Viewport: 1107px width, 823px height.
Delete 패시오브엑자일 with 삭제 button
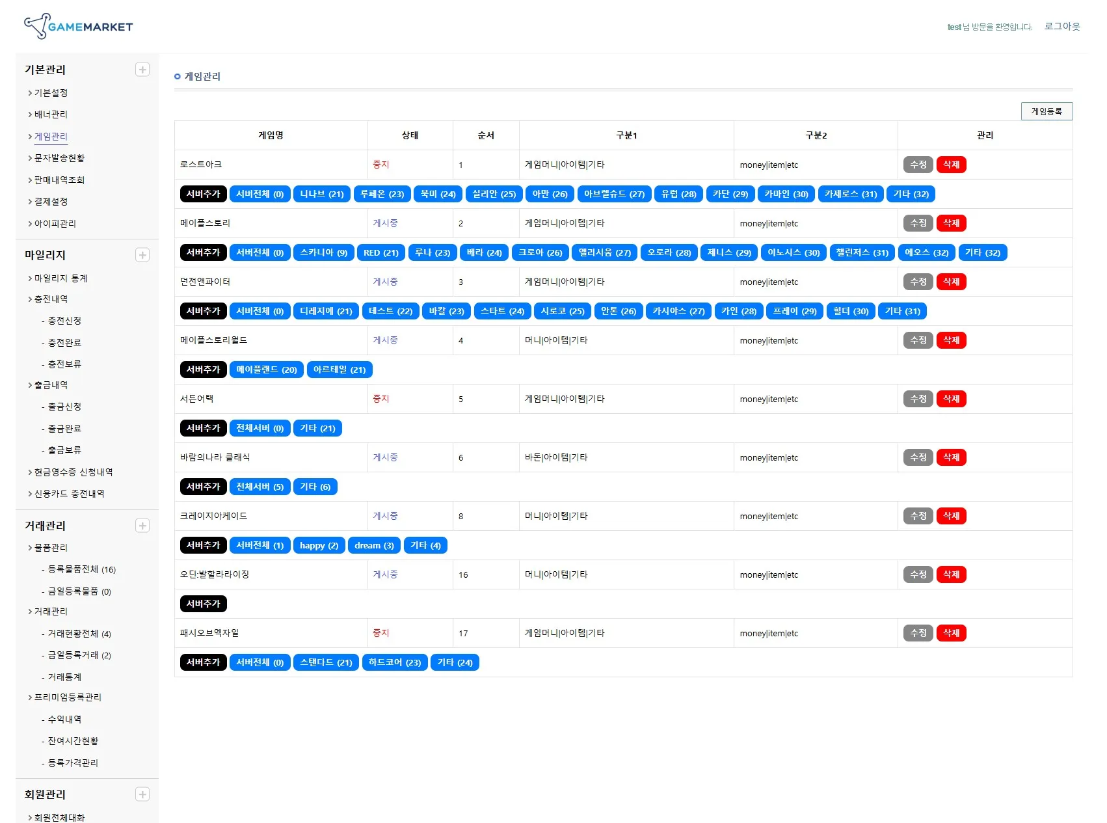(952, 633)
